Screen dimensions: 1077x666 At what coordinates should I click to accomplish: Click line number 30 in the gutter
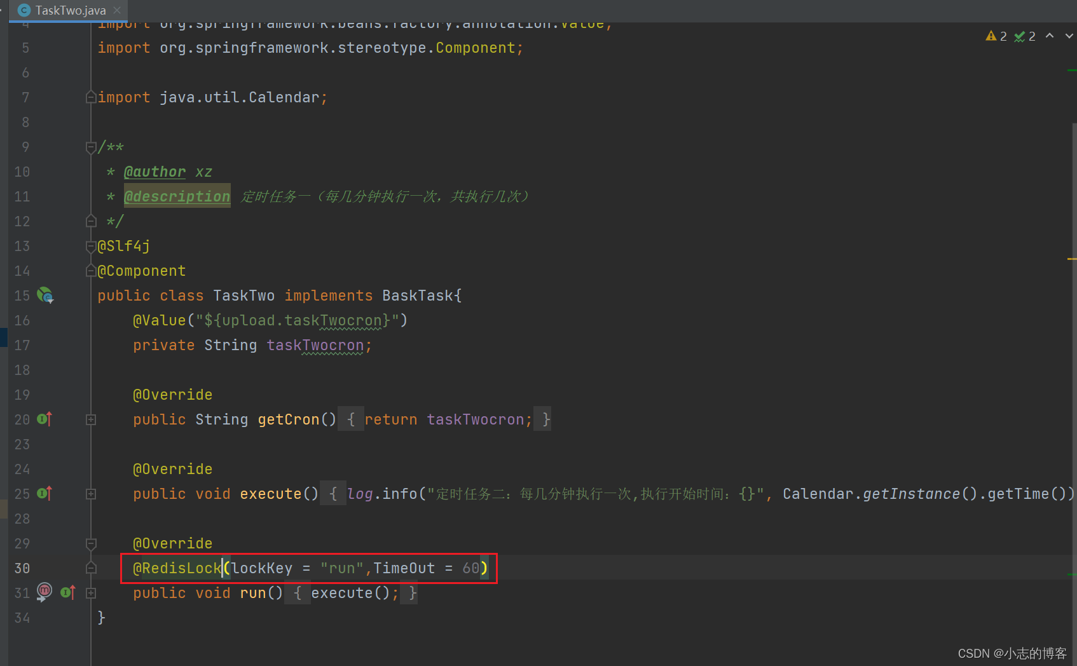[22, 568]
